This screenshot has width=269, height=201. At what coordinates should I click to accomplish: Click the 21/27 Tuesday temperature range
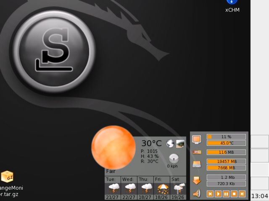(x=112, y=197)
